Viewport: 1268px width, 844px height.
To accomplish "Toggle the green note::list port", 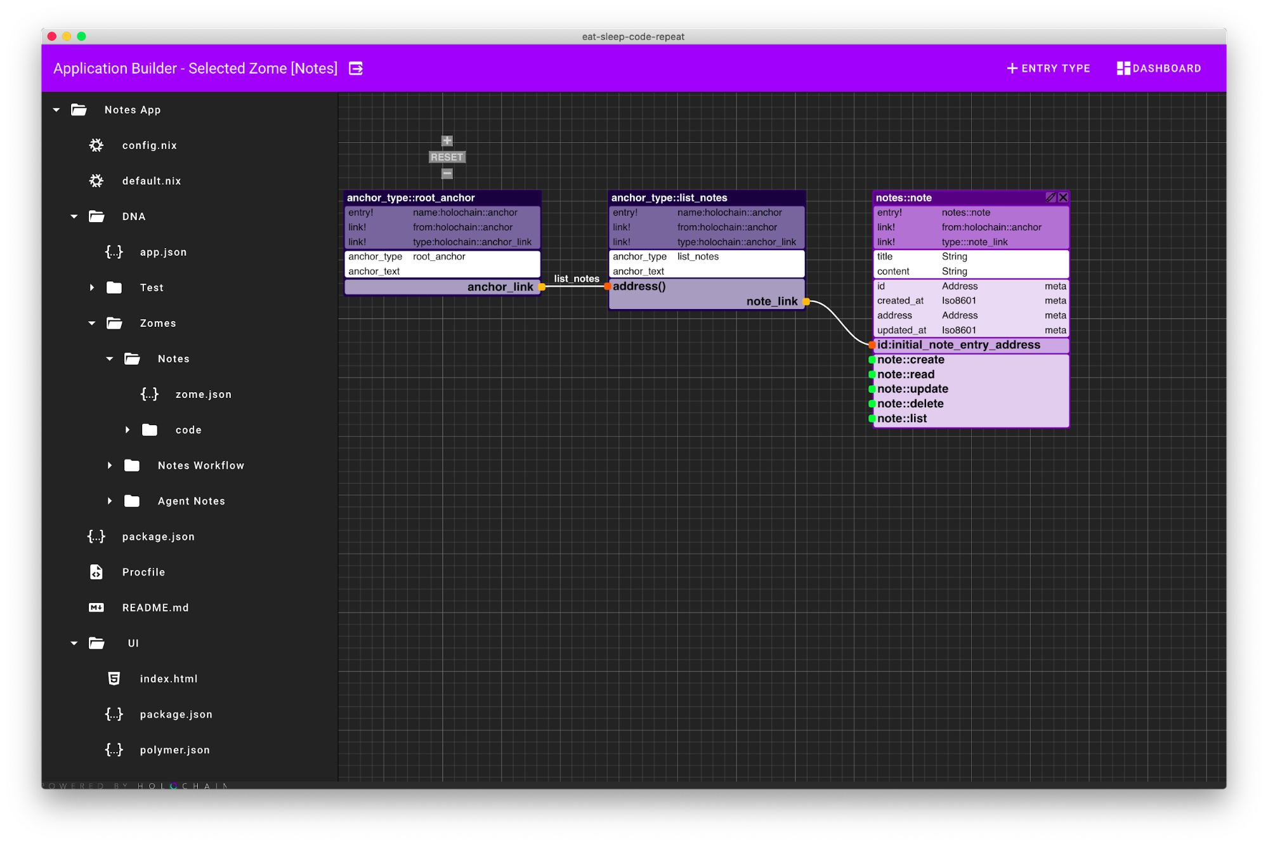I will (872, 418).
